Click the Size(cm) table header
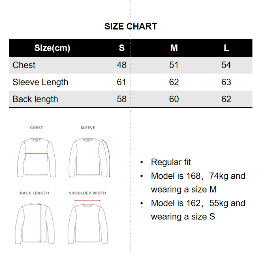Viewport: 265px width, 262px height. (52, 48)
